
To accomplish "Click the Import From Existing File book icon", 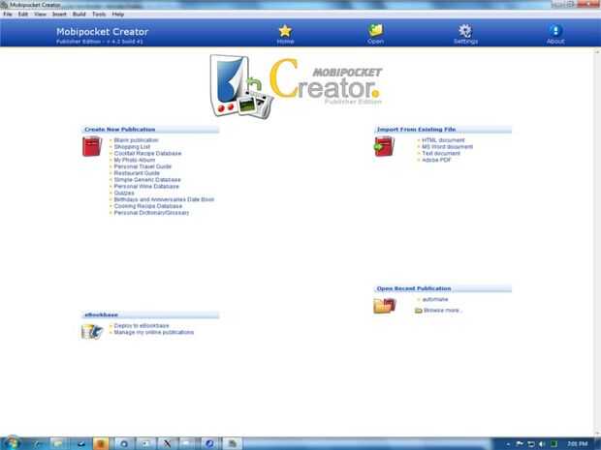I will [385, 146].
